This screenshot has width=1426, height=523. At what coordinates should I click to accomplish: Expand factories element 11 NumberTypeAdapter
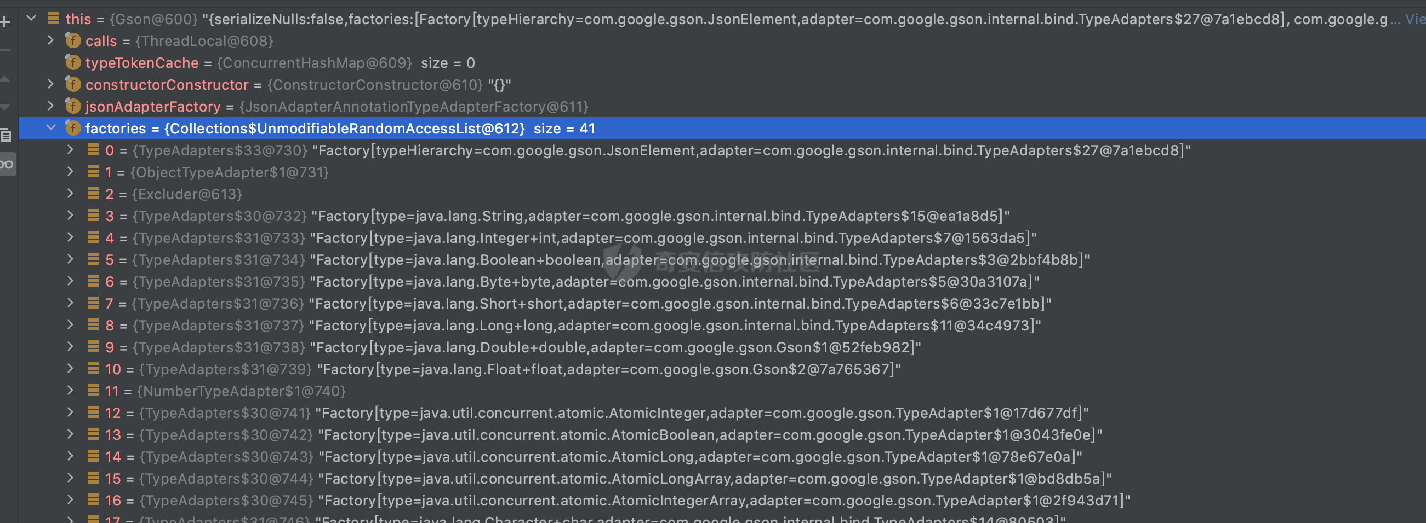(x=70, y=390)
